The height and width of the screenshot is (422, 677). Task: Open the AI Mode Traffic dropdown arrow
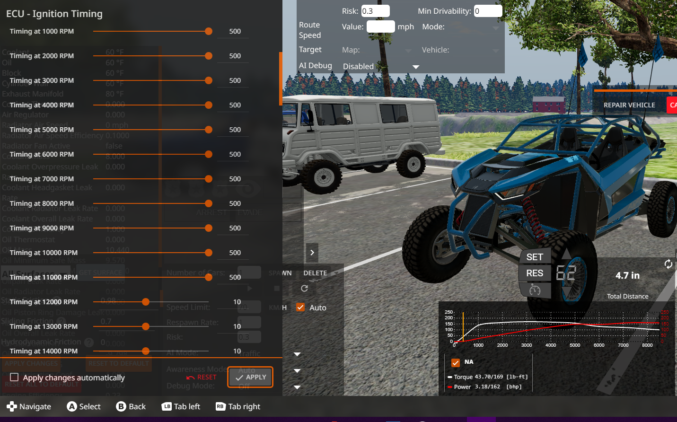pyautogui.click(x=297, y=354)
